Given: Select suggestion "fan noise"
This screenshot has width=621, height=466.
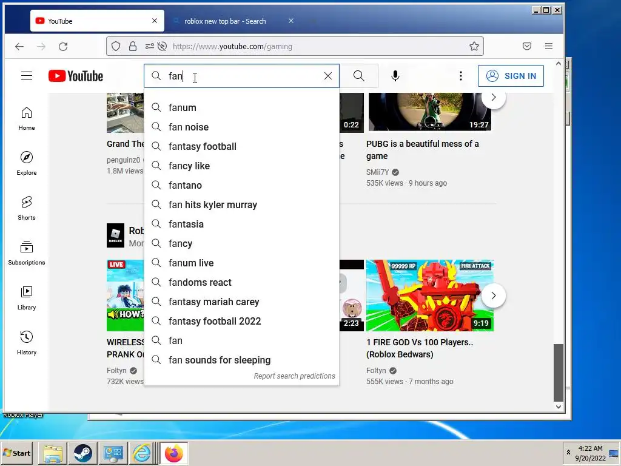Looking at the screenshot, I should pyautogui.click(x=241, y=127).
